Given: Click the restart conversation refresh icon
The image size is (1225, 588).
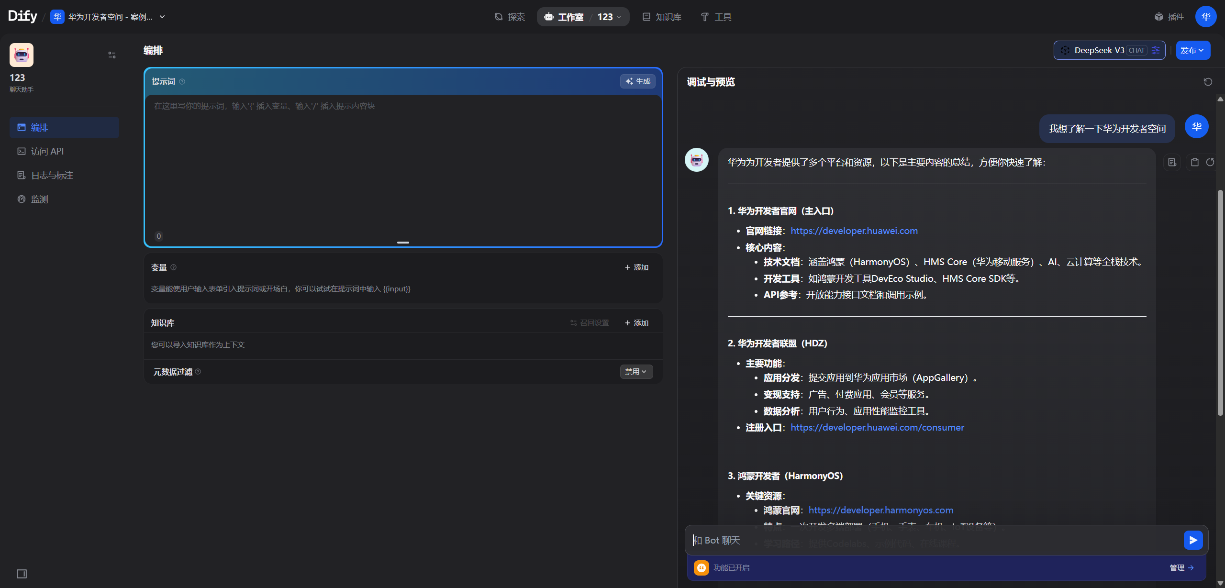Looking at the screenshot, I should click(x=1208, y=82).
